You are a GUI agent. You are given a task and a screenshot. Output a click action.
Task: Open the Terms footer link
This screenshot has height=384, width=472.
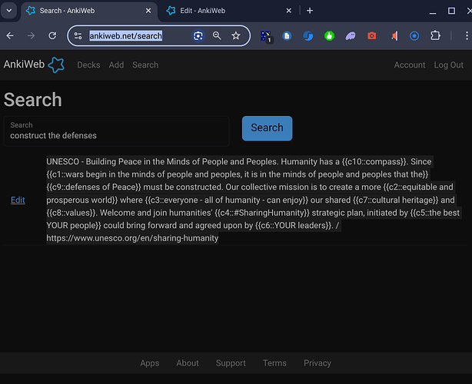pyautogui.click(x=274, y=363)
